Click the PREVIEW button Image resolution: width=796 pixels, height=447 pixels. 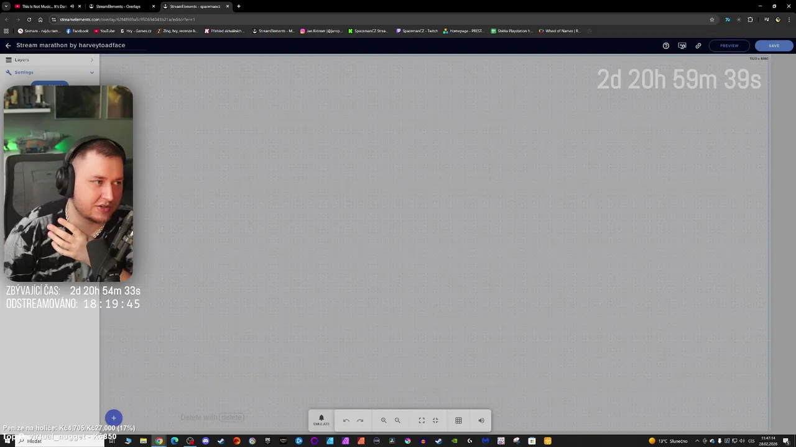pyautogui.click(x=729, y=45)
